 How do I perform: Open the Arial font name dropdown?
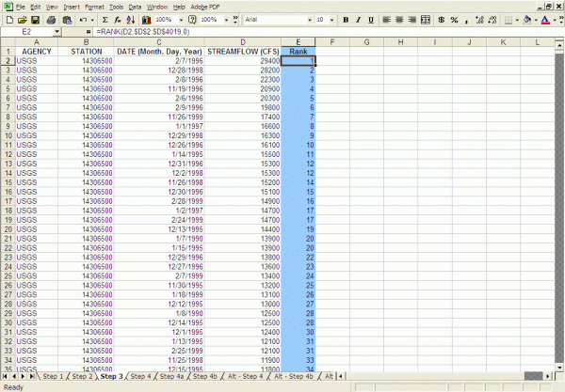point(310,20)
